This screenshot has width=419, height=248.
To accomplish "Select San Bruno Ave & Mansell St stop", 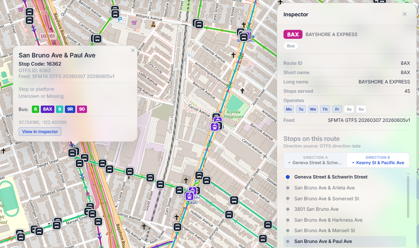I will click(345, 231).
